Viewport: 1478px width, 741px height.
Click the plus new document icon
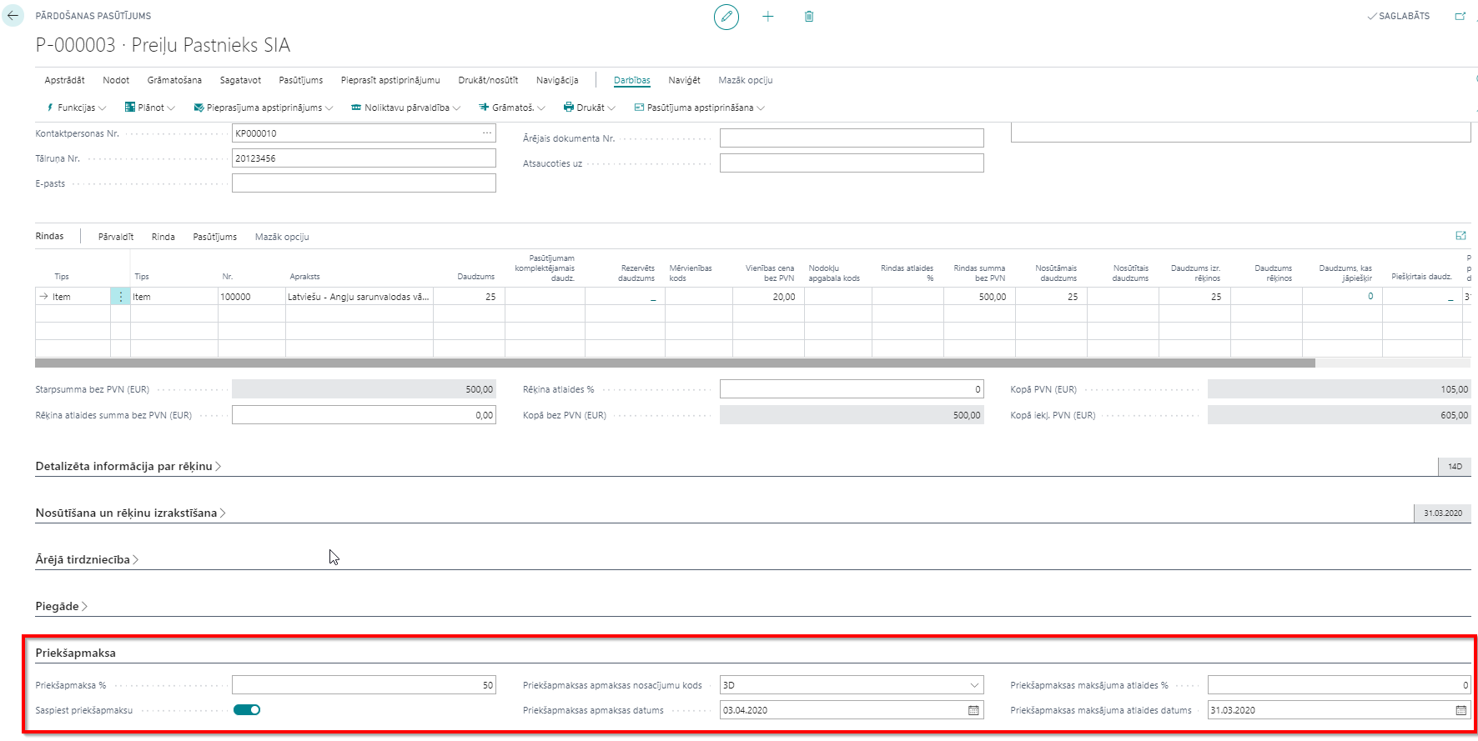[x=768, y=17]
